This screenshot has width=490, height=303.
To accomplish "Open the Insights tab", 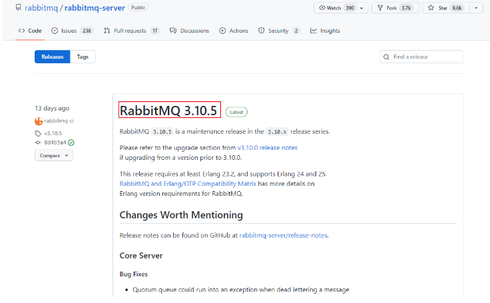I will click(325, 31).
